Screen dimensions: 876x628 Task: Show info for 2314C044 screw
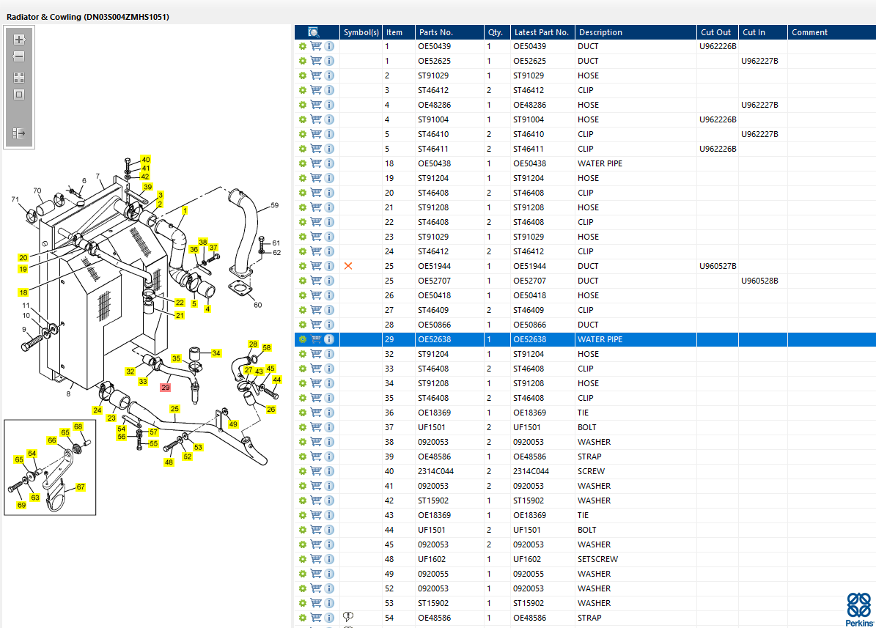(330, 471)
